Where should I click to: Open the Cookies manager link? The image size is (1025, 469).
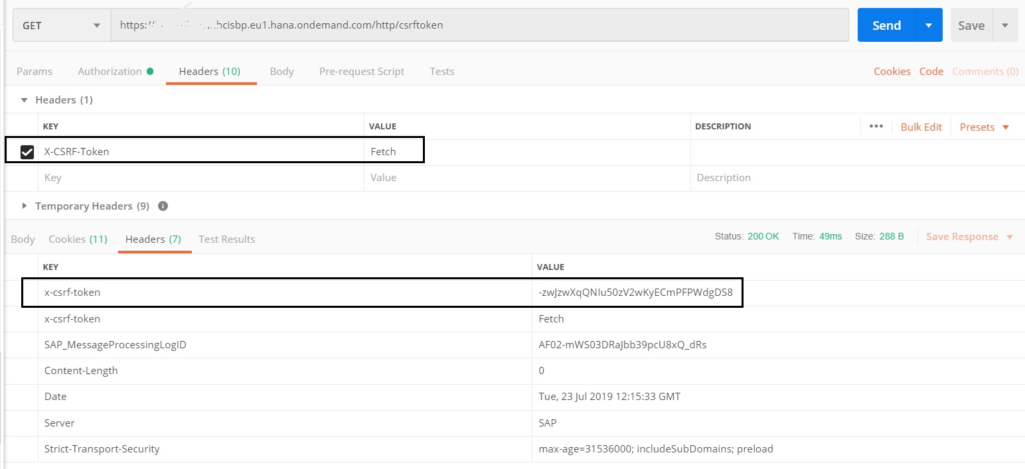(892, 71)
